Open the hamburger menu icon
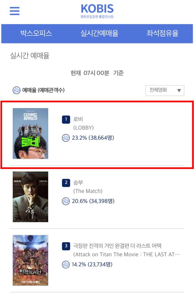The width and height of the screenshot is (194, 294). (x=15, y=11)
